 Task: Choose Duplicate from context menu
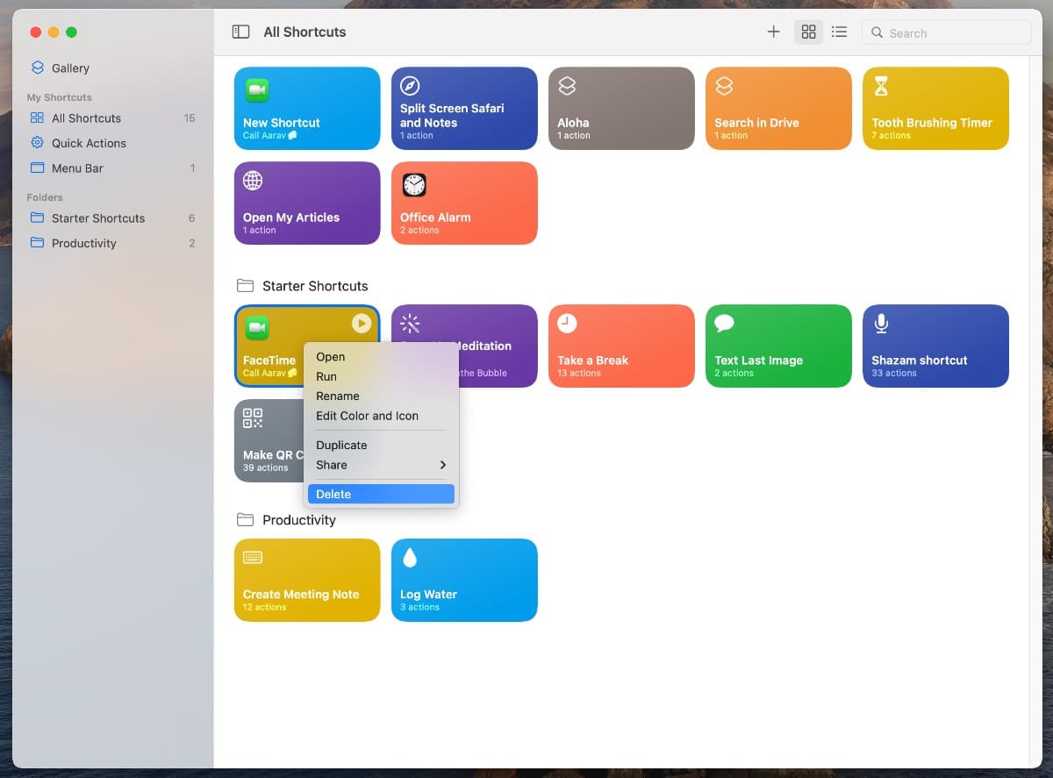click(x=341, y=446)
